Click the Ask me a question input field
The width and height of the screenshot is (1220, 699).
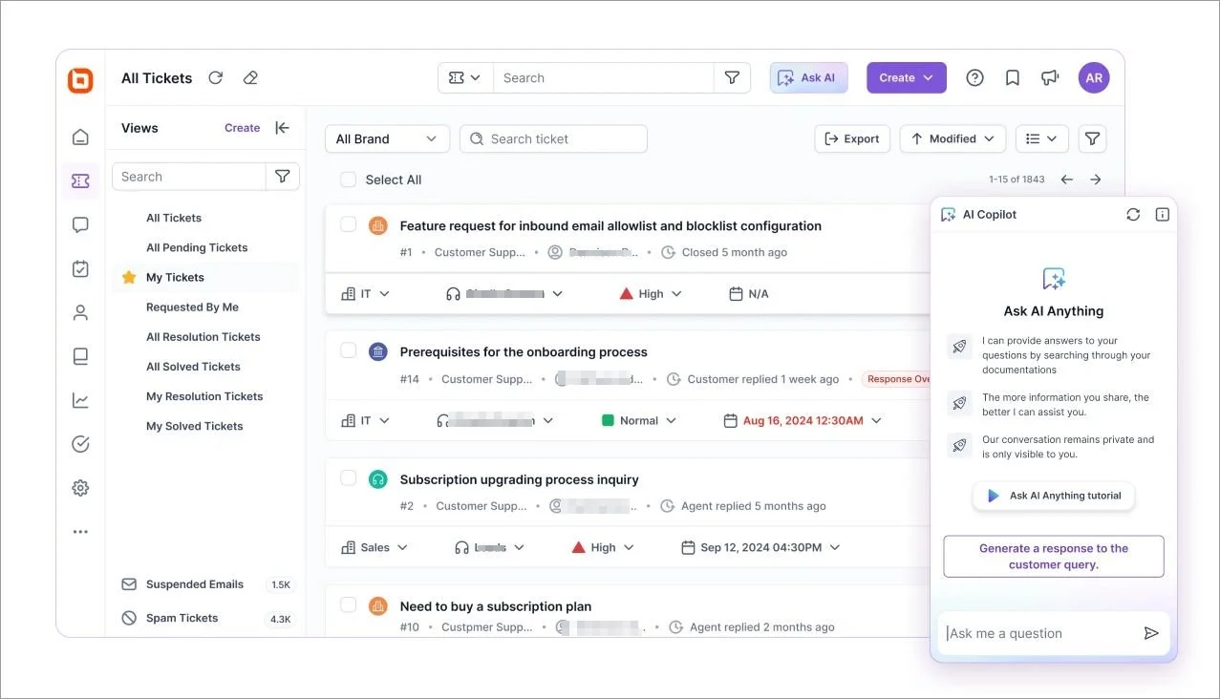coord(1041,633)
